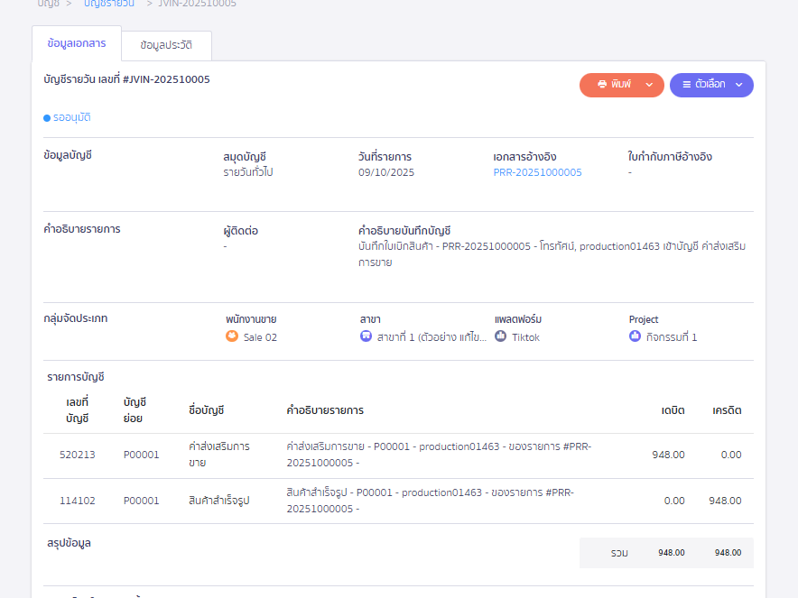Image resolution: width=798 pixels, height=598 pixels.
Task: Expand the พิมพ์ print dropdown arrow
Action: (x=648, y=85)
